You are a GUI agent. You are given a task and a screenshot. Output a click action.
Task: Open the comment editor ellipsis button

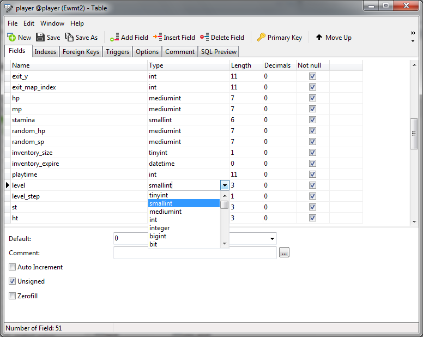click(x=284, y=252)
